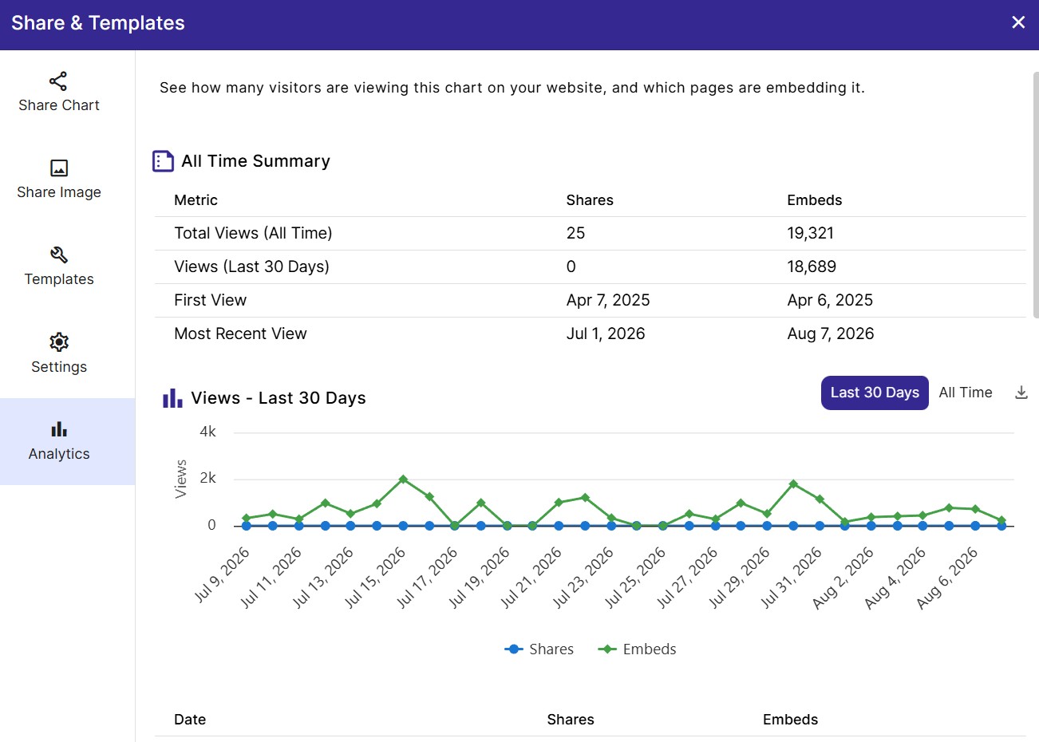
Task: Click the 'Views - Last 30 Days' heading
Action: [279, 398]
